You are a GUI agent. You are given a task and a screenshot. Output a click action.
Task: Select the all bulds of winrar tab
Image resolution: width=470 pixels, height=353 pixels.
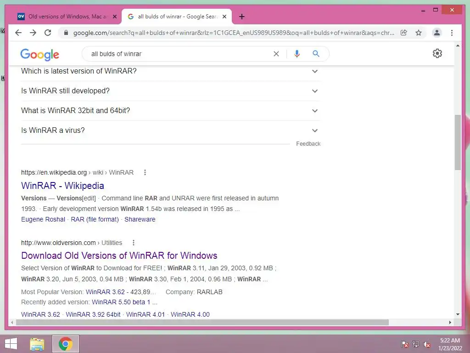[x=177, y=17]
